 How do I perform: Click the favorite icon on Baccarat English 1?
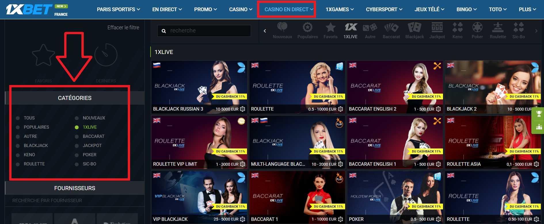(438, 164)
